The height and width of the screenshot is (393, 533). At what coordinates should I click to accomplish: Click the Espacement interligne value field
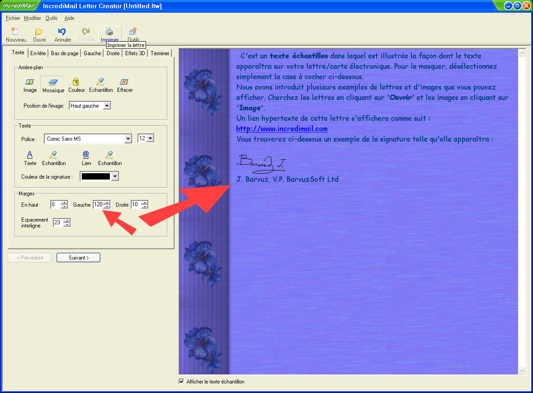(x=58, y=223)
